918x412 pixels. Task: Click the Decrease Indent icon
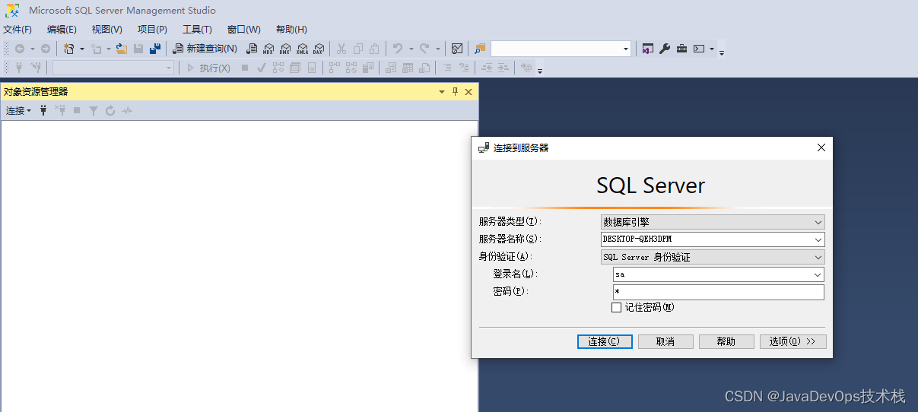[487, 68]
